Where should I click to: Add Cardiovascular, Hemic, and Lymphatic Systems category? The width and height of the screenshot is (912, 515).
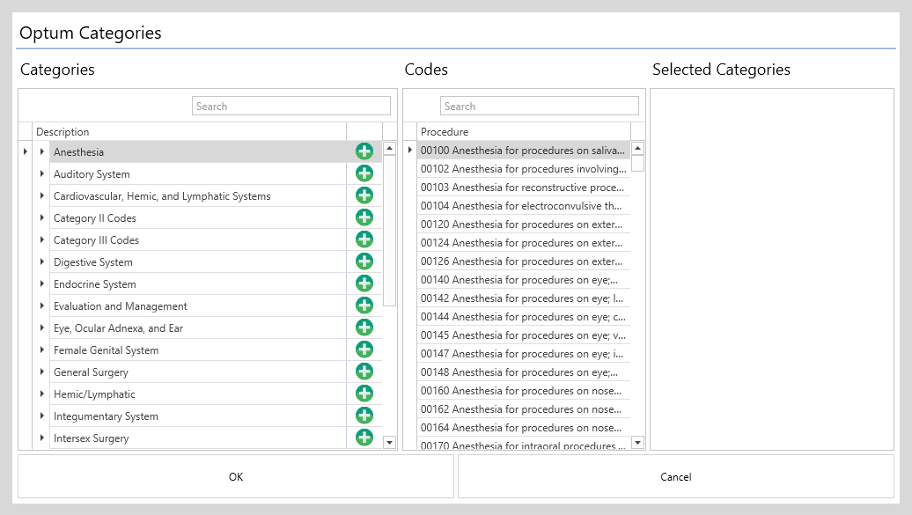(364, 195)
